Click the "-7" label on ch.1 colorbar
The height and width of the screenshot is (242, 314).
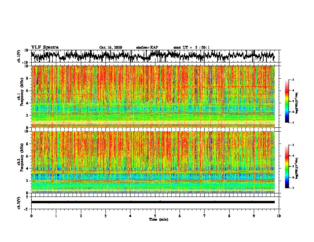(x=292, y=123)
